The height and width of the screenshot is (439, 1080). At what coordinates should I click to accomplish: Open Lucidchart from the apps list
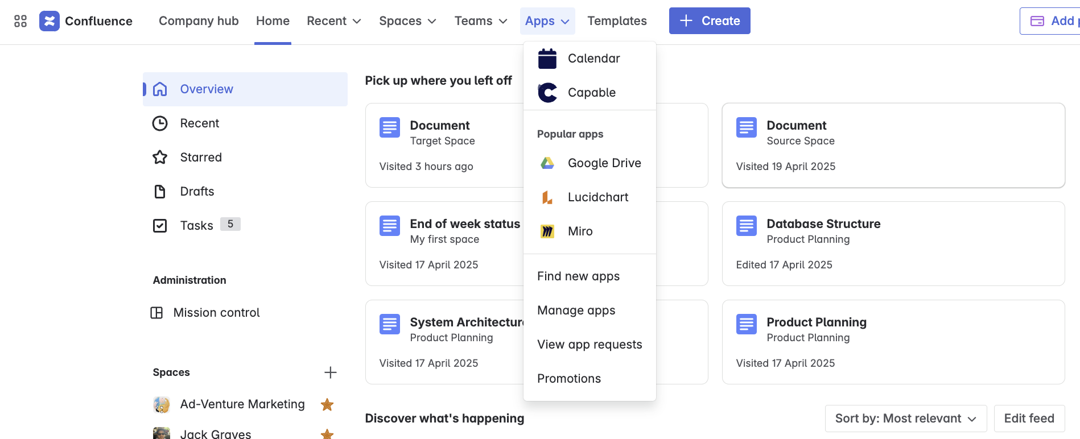click(x=597, y=197)
